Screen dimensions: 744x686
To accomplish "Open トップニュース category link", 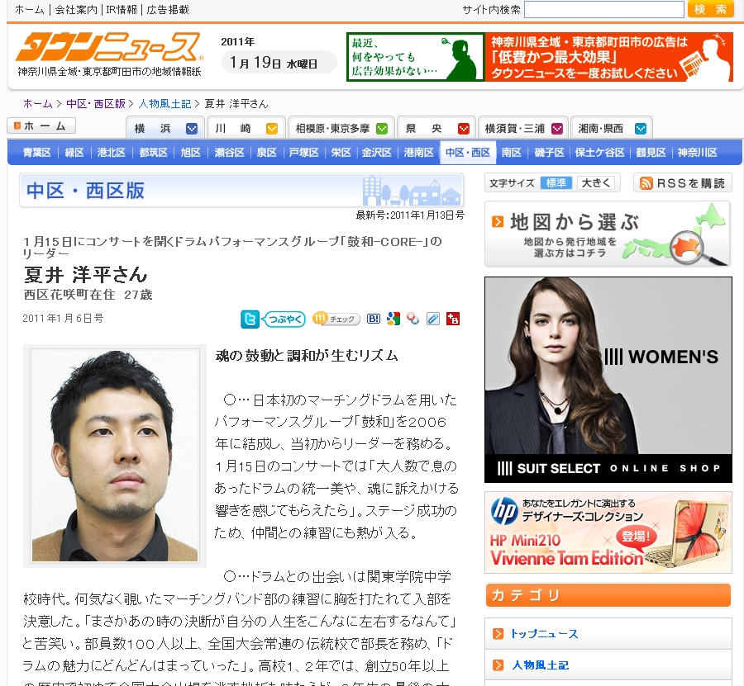I will click(544, 634).
